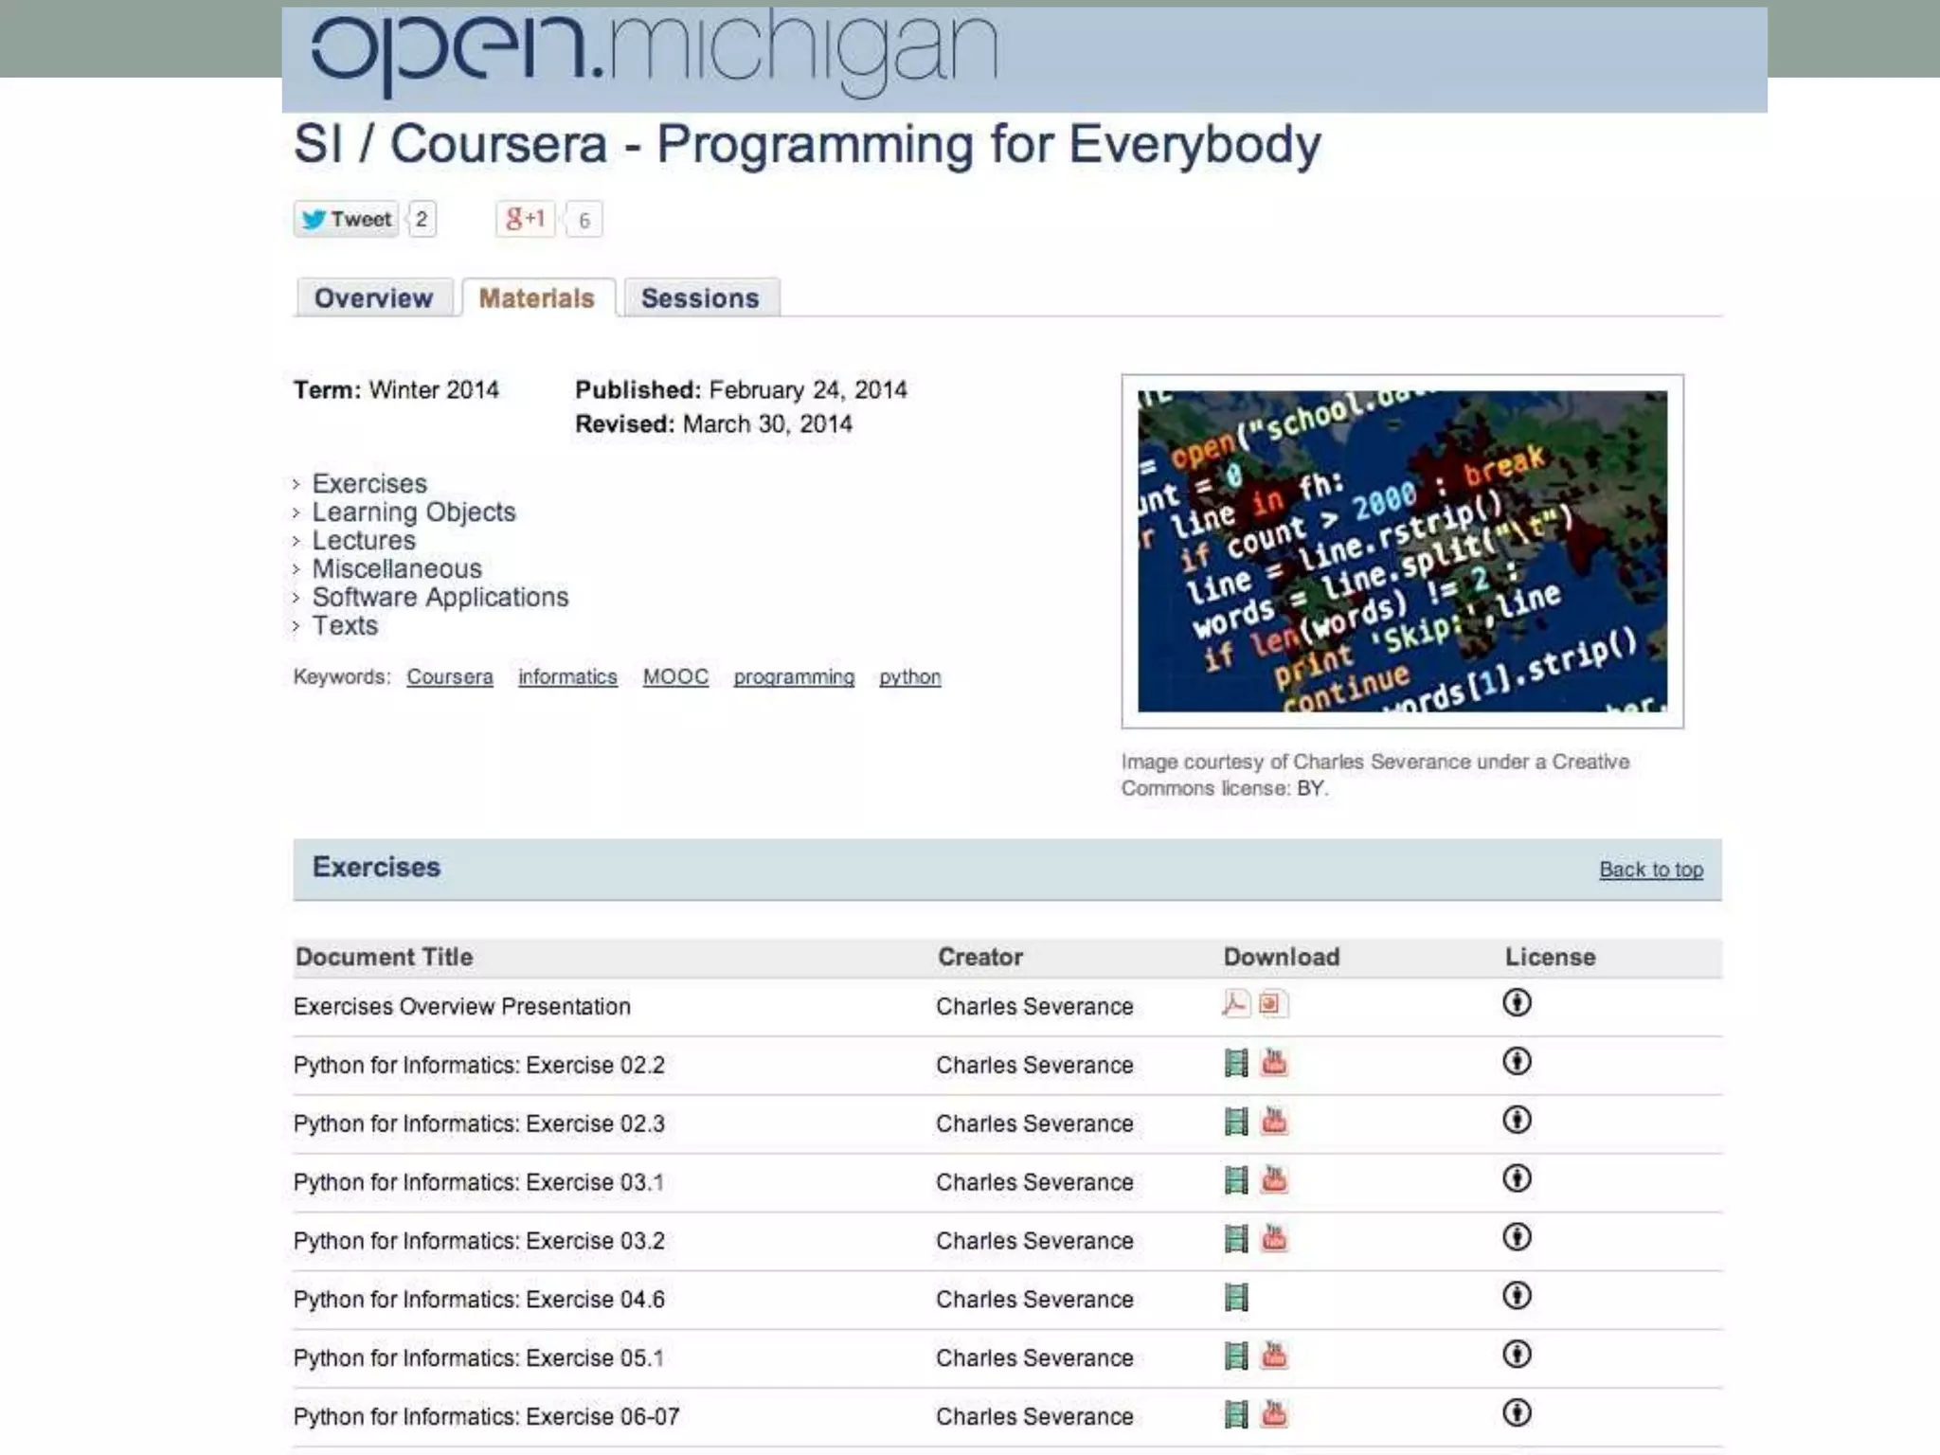The width and height of the screenshot is (1940, 1455).
Task: Download PDF of Exercises Overview Presentation
Action: point(1235,1003)
